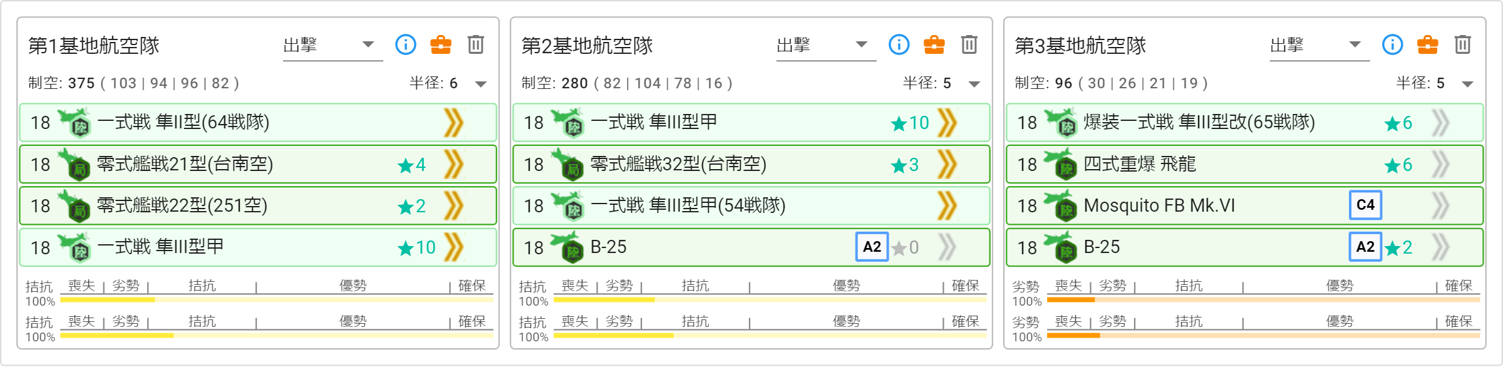The height and width of the screenshot is (367, 1503).
Task: Click the C4 badge on Mosquito FB Mk.VI
Action: tap(1365, 205)
